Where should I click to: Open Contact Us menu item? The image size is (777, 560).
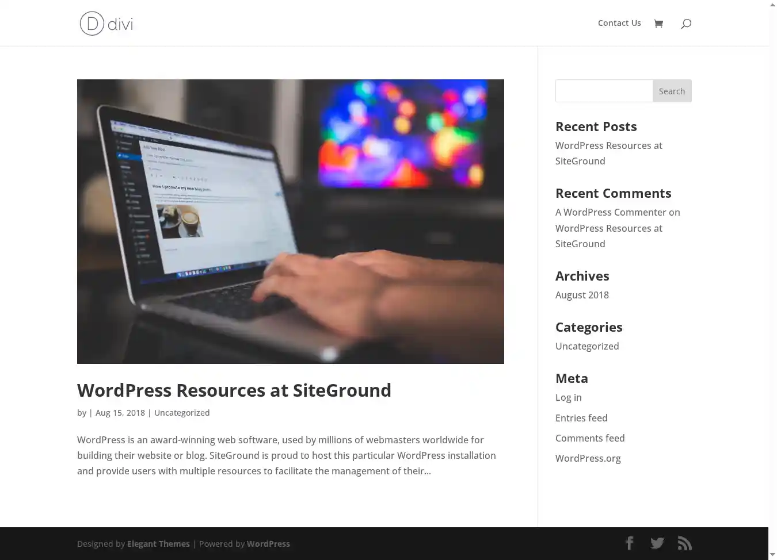click(x=619, y=23)
